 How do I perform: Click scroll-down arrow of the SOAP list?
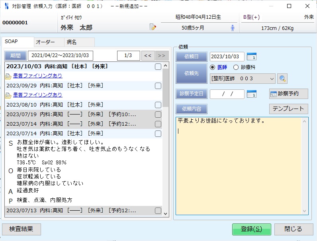pos(166,213)
